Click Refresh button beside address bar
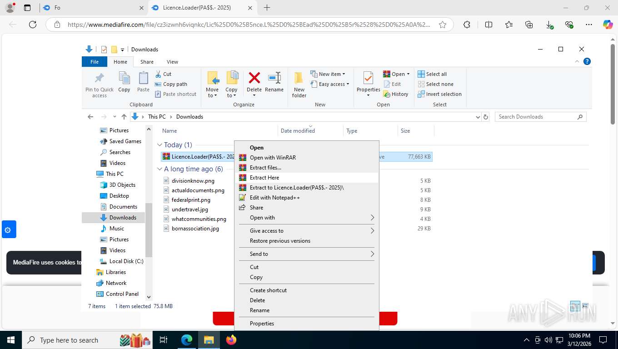 [486, 117]
